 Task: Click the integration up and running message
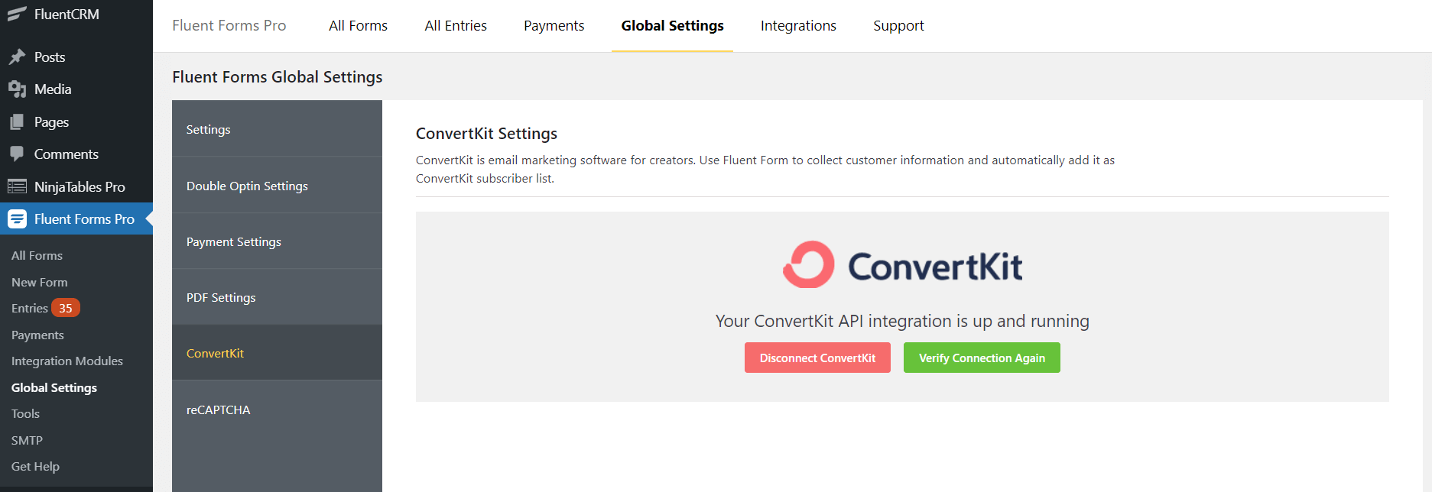[902, 321]
